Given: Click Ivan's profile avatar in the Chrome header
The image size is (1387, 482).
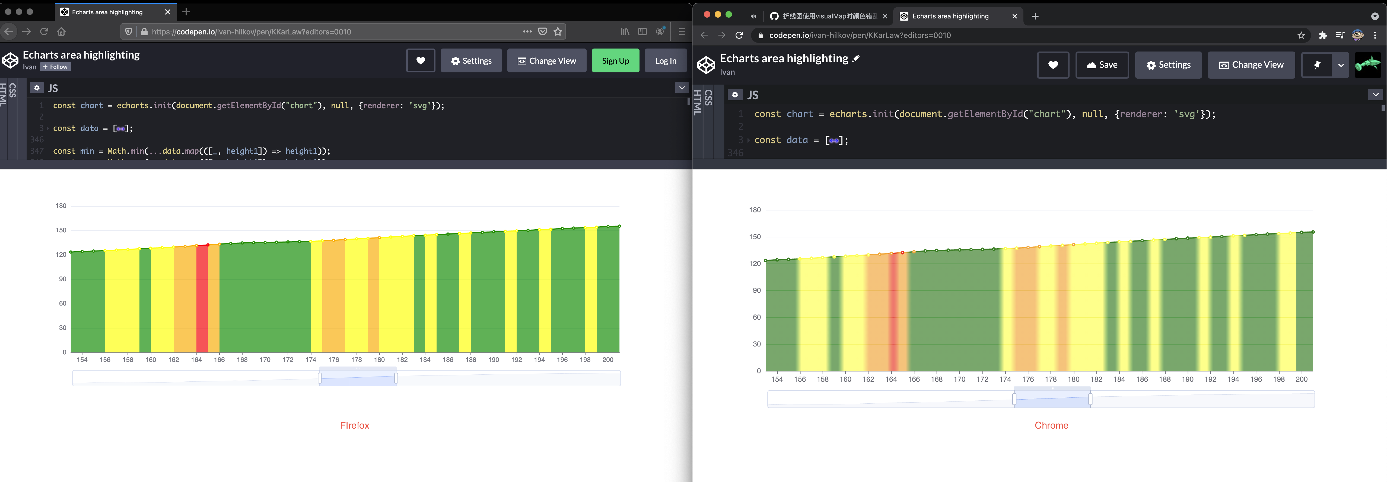Looking at the screenshot, I should (1368, 65).
